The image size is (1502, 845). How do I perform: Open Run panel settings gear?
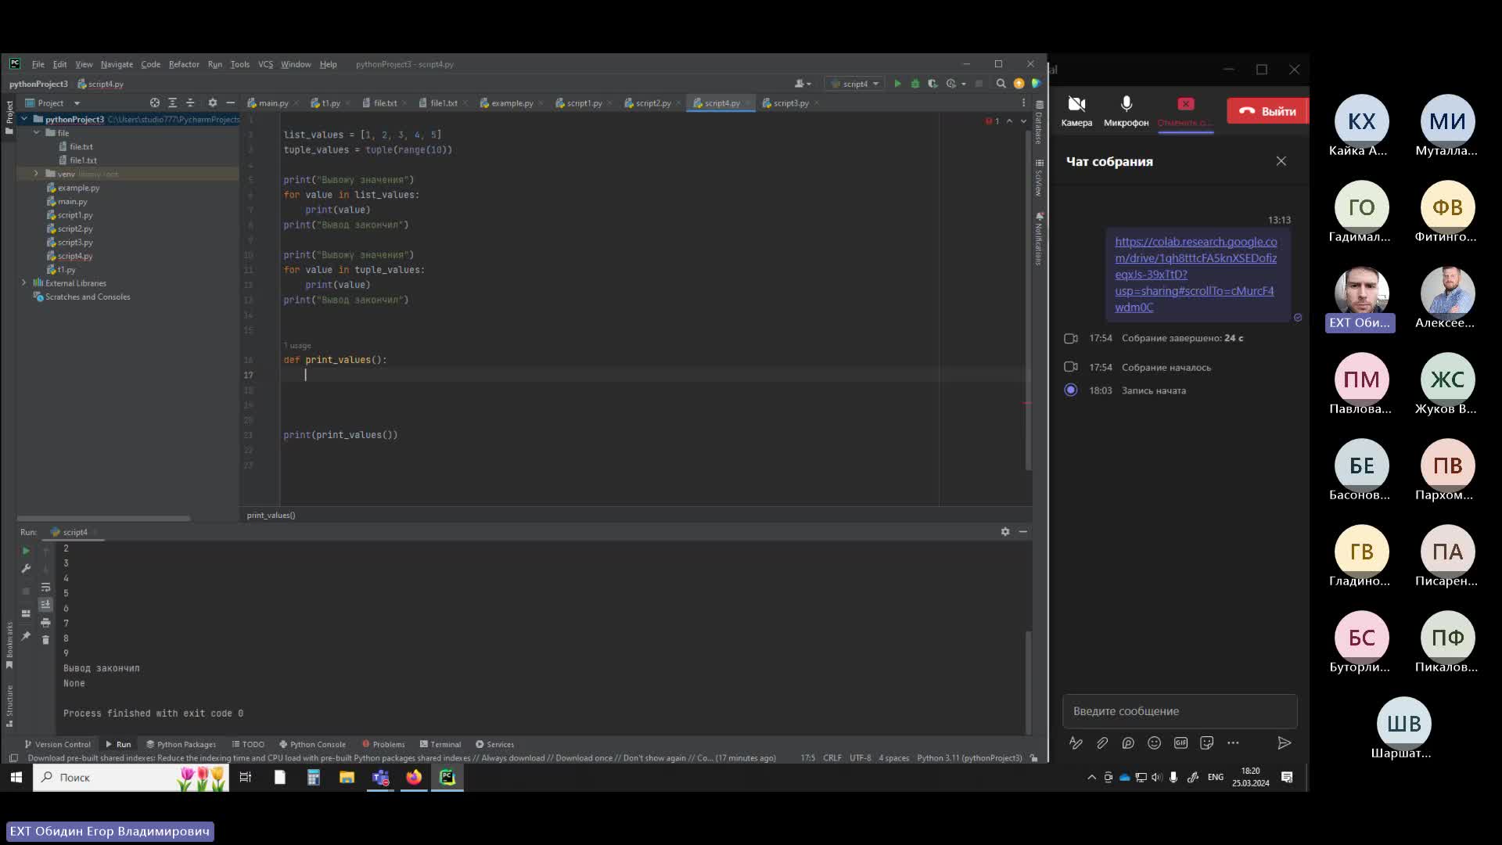point(1005,531)
